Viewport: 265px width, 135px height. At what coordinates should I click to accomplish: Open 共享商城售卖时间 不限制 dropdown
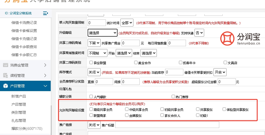click(98, 53)
